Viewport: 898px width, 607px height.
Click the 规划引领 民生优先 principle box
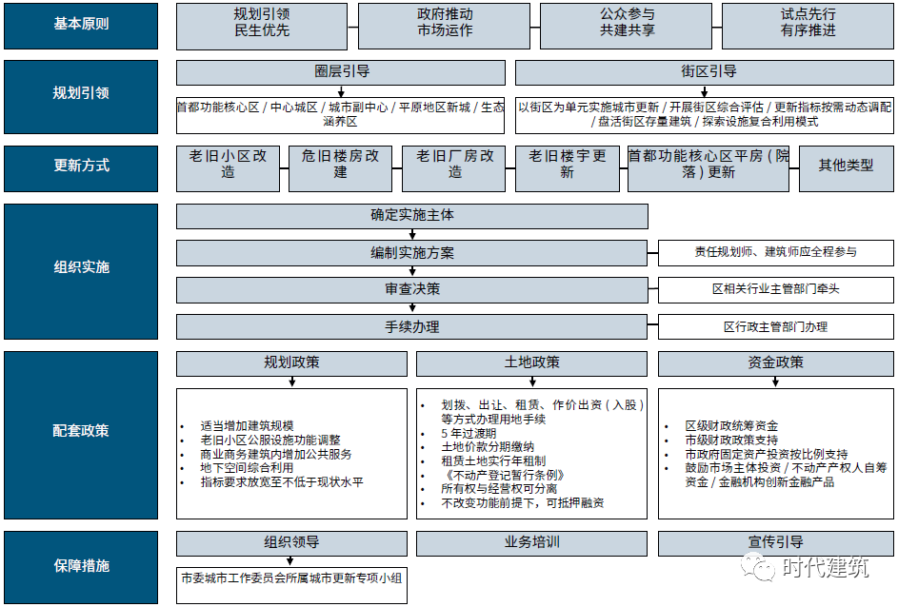click(262, 26)
